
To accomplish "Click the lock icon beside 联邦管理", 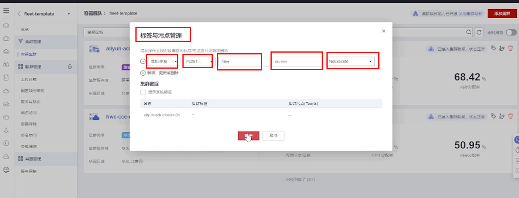I will coord(69,67).
